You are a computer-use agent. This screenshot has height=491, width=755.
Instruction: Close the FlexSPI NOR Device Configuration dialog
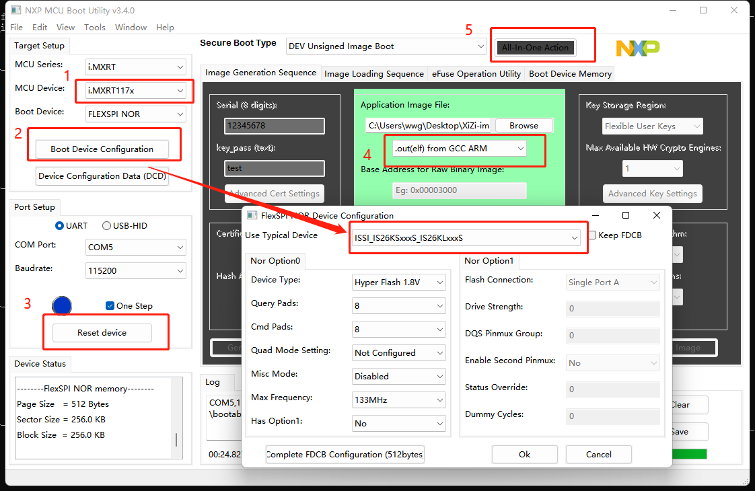(656, 215)
